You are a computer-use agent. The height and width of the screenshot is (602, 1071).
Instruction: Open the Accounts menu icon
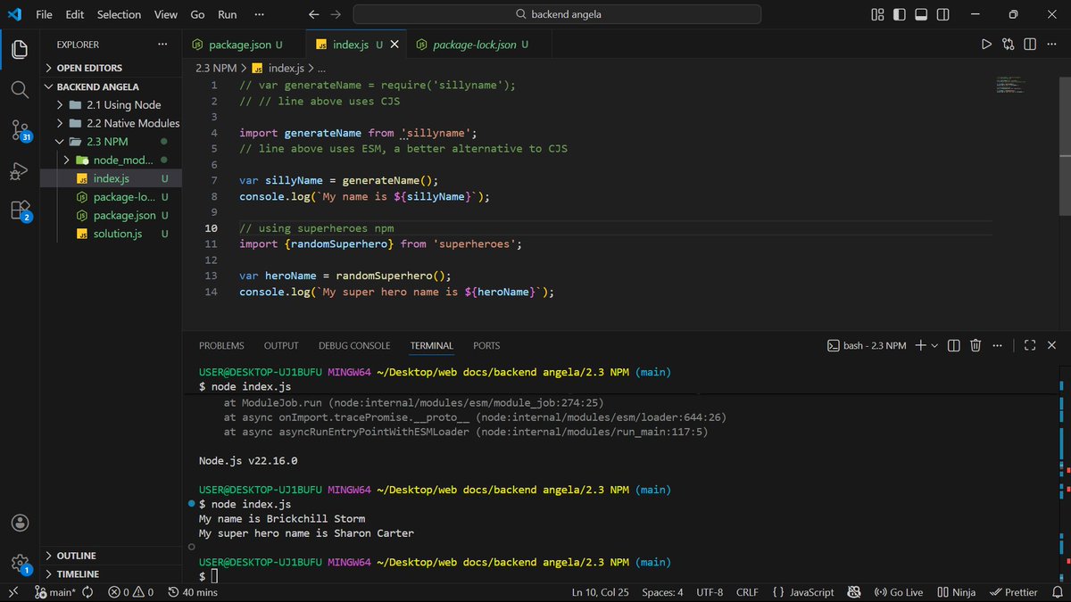coord(20,523)
